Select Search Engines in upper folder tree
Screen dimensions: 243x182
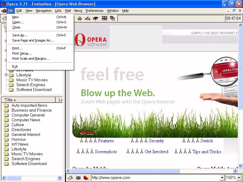pos(31,85)
